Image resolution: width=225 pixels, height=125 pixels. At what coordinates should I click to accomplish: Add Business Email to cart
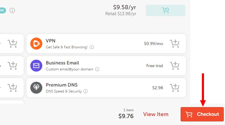[175, 66]
